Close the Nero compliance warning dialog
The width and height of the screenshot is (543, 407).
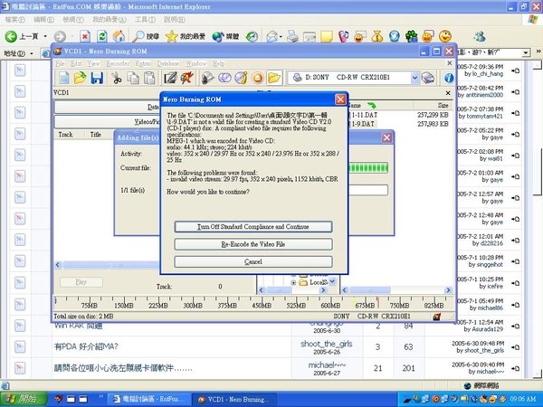tap(340, 99)
